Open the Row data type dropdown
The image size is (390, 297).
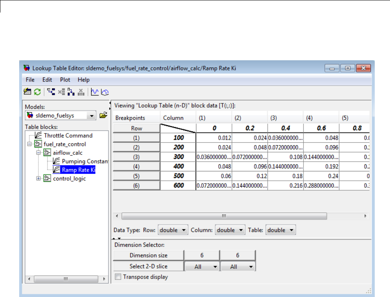click(x=173, y=230)
